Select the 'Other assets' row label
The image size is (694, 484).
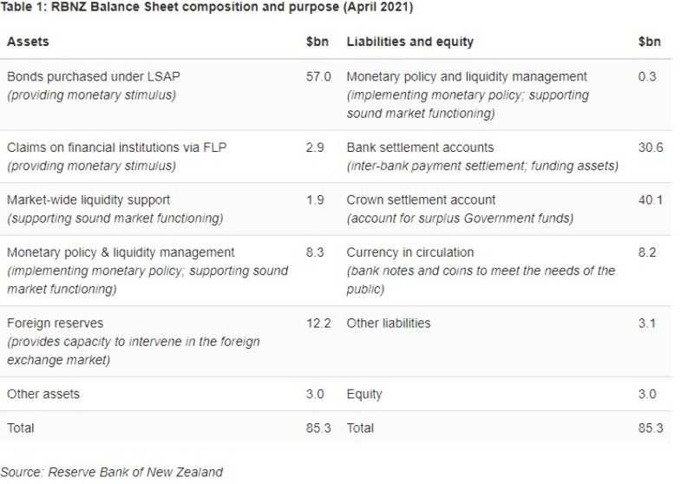pos(43,394)
